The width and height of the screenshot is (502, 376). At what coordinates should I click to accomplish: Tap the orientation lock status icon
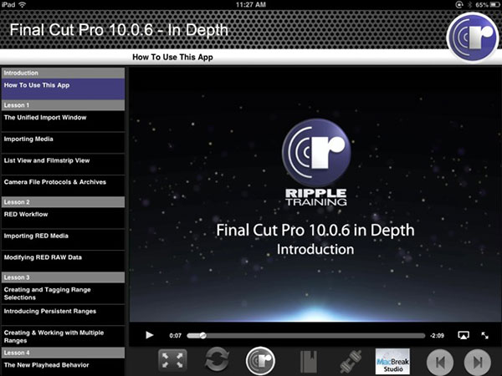[x=459, y=4]
